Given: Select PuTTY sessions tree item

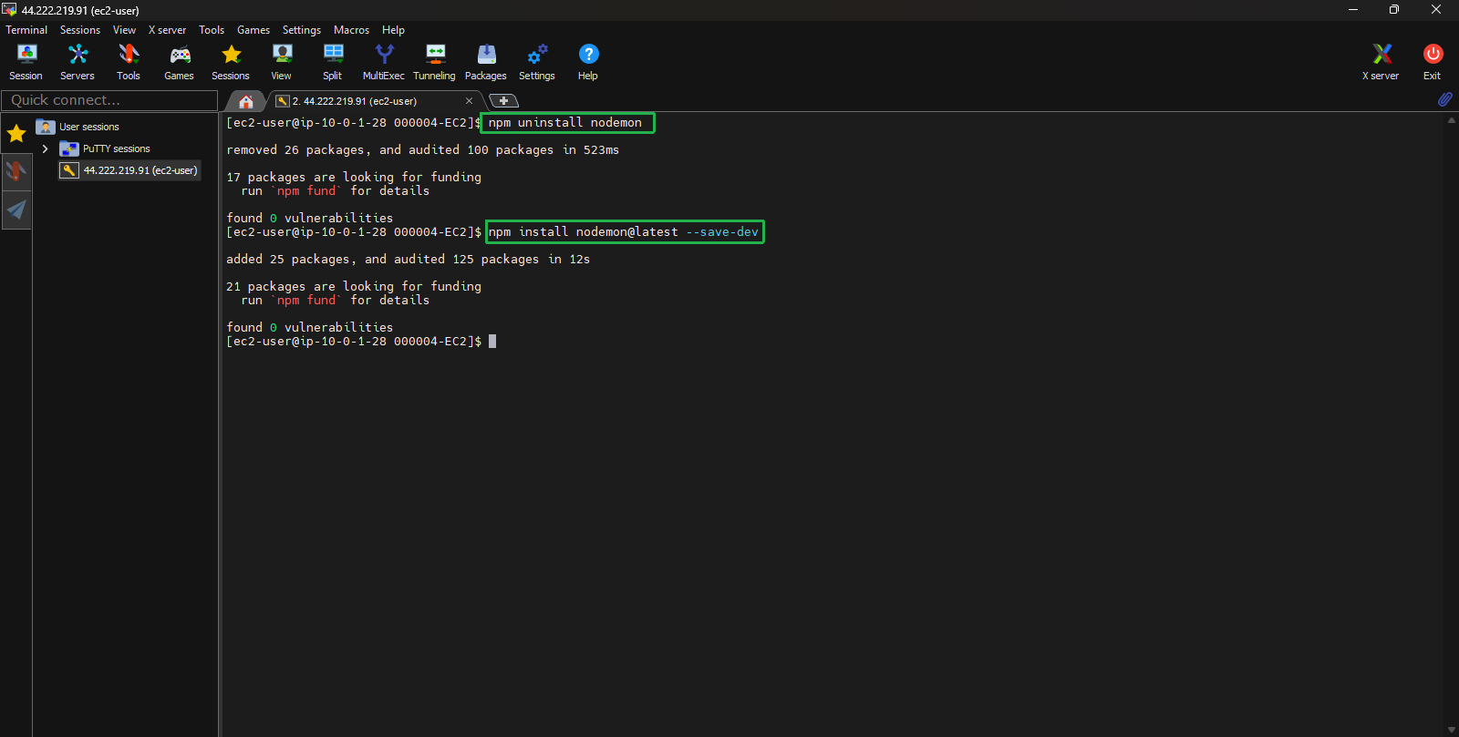Looking at the screenshot, I should [x=117, y=148].
